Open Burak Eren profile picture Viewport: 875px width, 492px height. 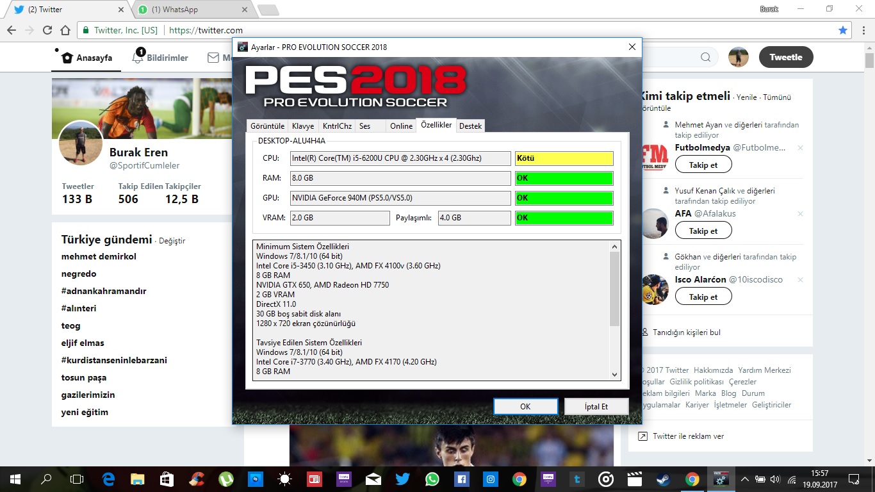[x=81, y=143]
